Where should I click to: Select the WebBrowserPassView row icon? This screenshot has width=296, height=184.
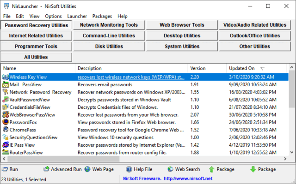pyautogui.click(x=6, y=114)
